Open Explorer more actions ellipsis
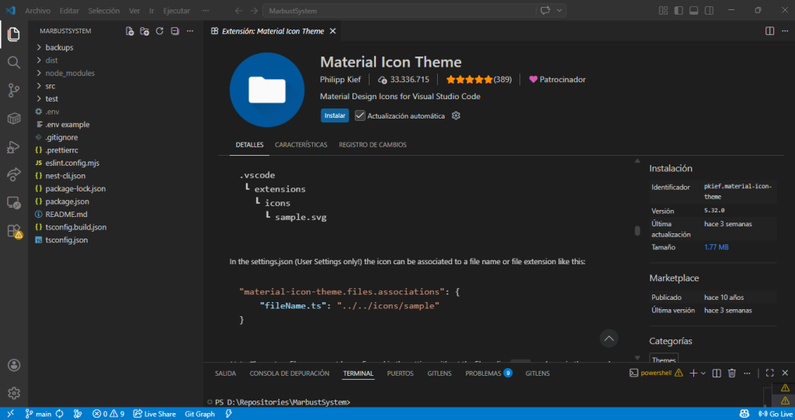Screen dimensions: 795x420 (190, 31)
